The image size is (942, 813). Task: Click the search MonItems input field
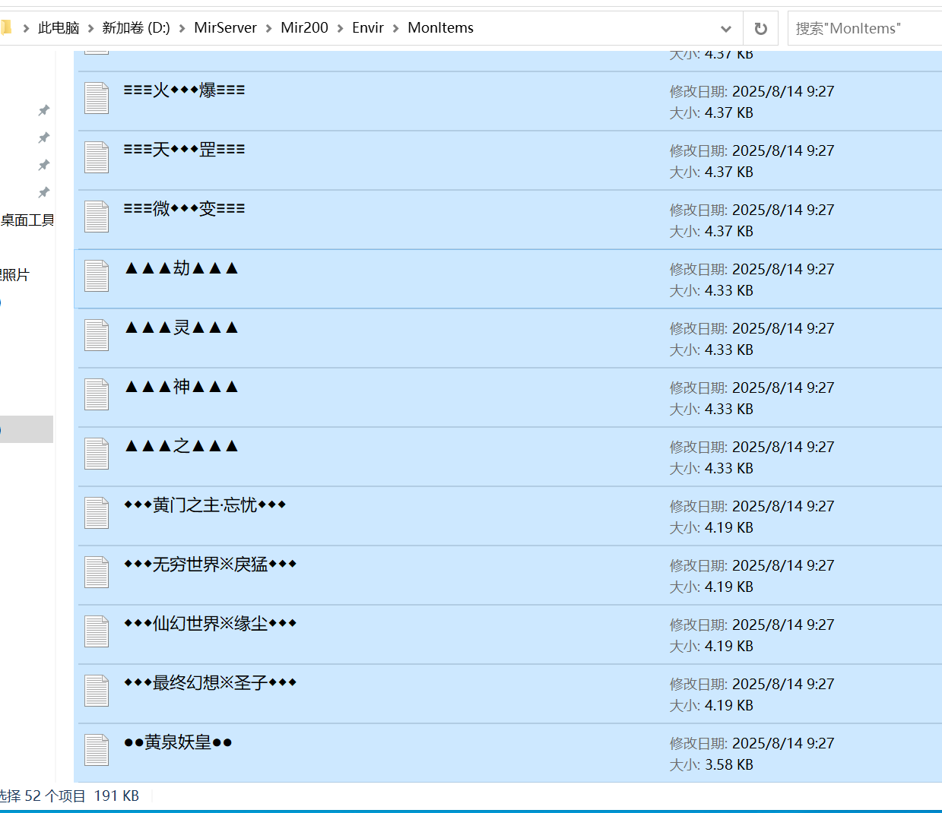pyautogui.click(x=865, y=28)
